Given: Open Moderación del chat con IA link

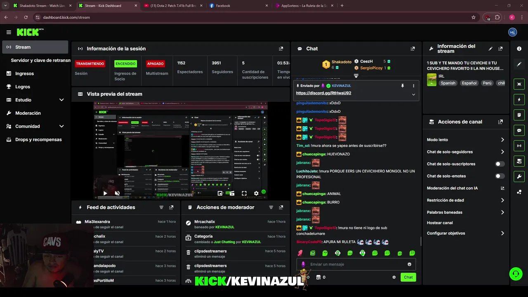Looking at the screenshot, I should 466,188.
